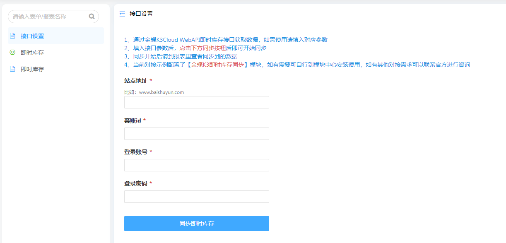Click the 登录密码 field label
Image resolution: width=506 pixels, height=243 pixels.
[136, 183]
